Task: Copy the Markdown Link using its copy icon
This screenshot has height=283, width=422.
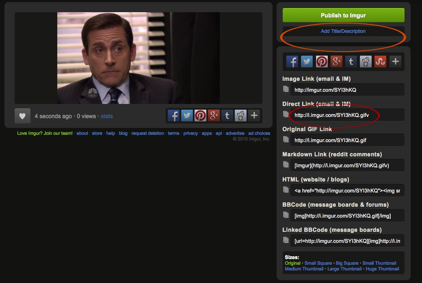Action: (x=286, y=164)
